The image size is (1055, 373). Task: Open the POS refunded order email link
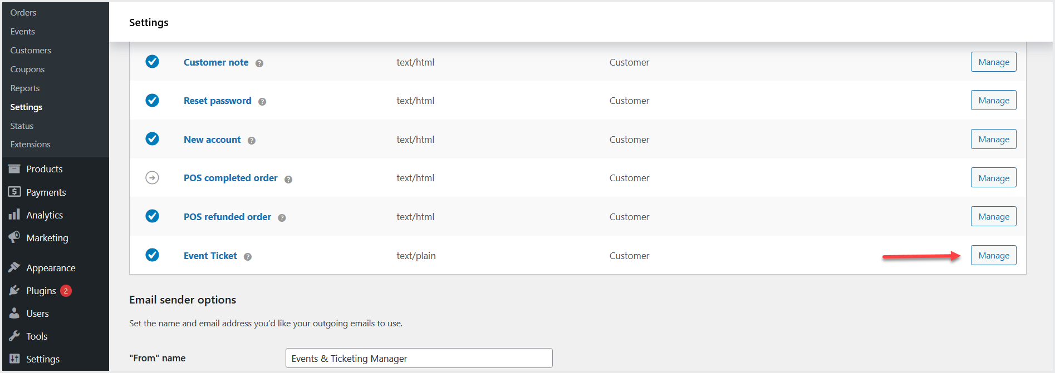tap(227, 217)
